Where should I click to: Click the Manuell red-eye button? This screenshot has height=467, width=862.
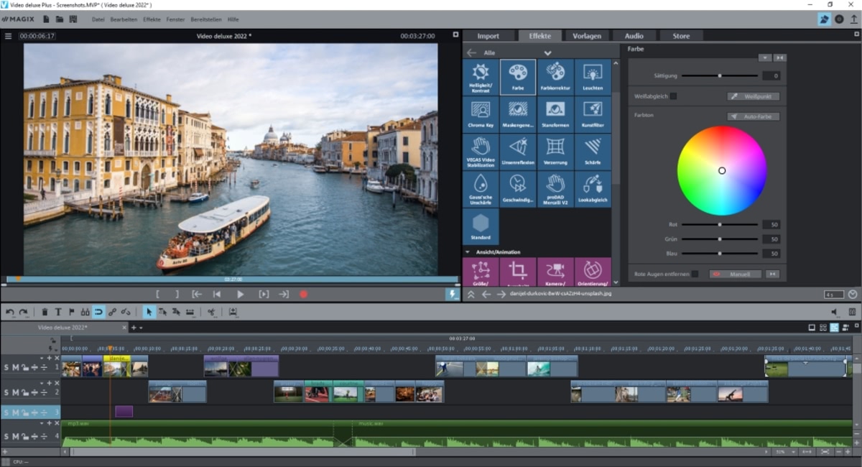click(x=735, y=274)
